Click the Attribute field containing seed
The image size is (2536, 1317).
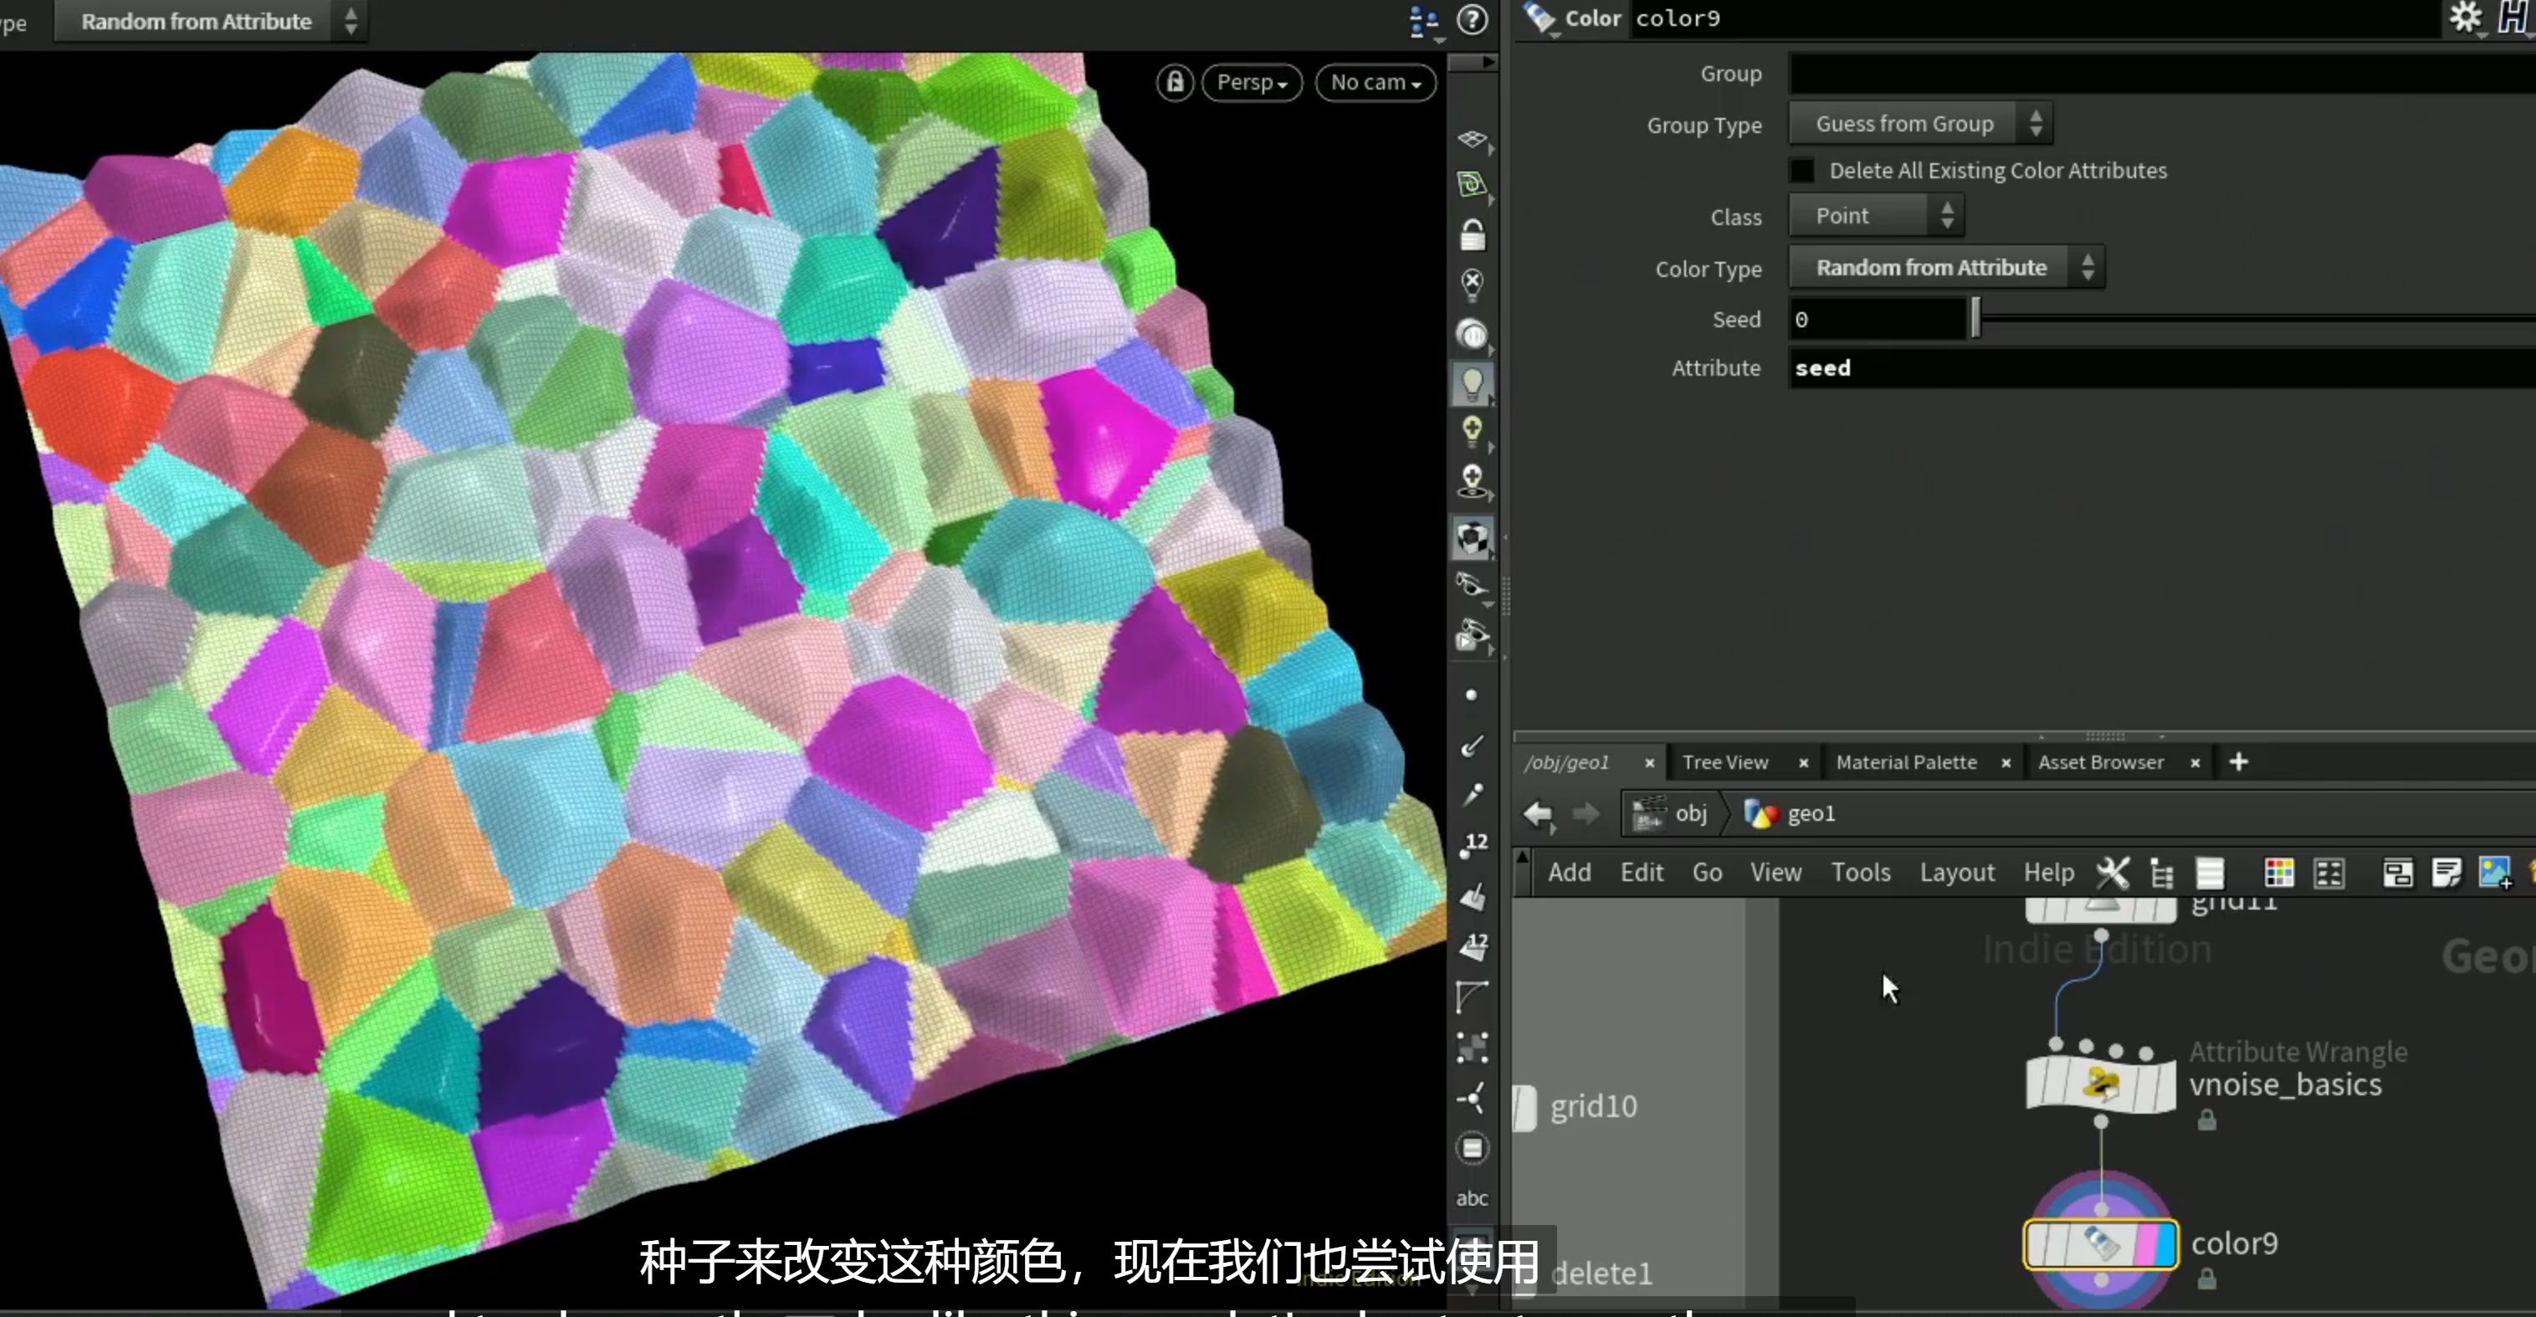coord(2161,368)
